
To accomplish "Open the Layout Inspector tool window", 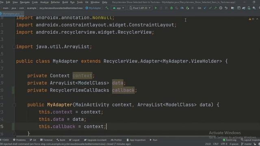I will point(250,140).
